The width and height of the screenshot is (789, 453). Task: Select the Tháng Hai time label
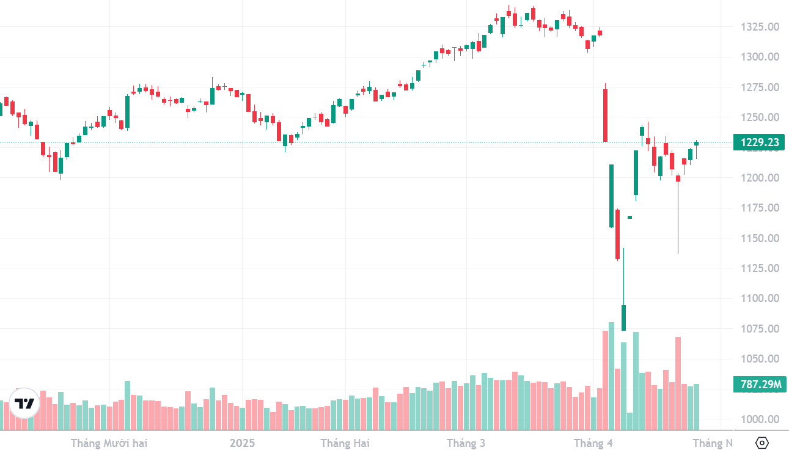pyautogui.click(x=345, y=443)
